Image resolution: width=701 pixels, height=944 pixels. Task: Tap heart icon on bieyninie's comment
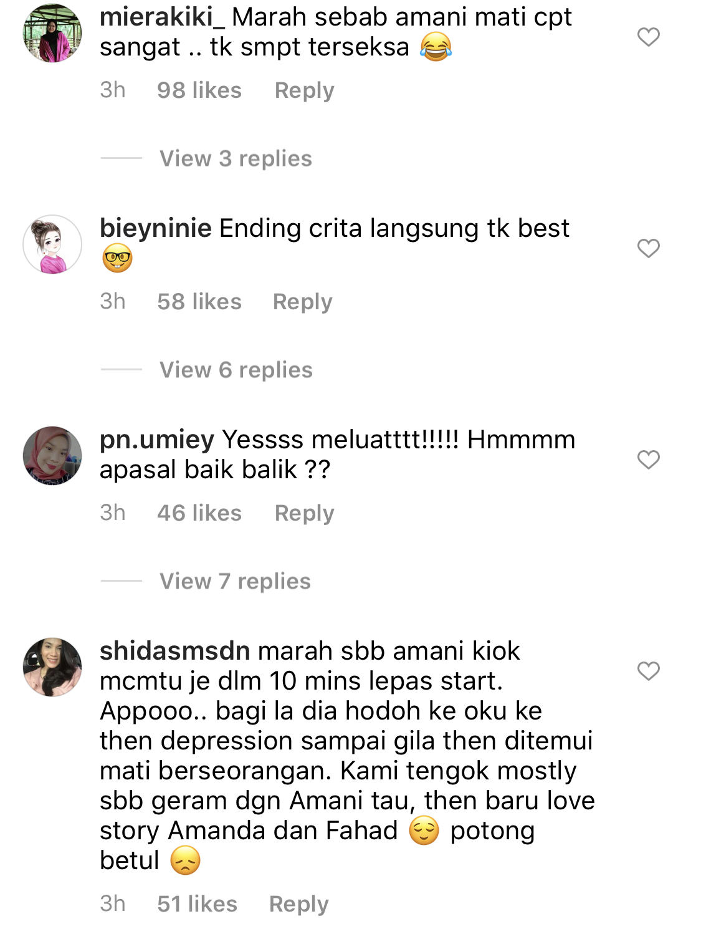coord(648,248)
